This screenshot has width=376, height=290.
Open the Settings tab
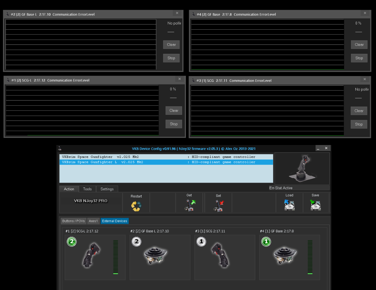coord(107,189)
